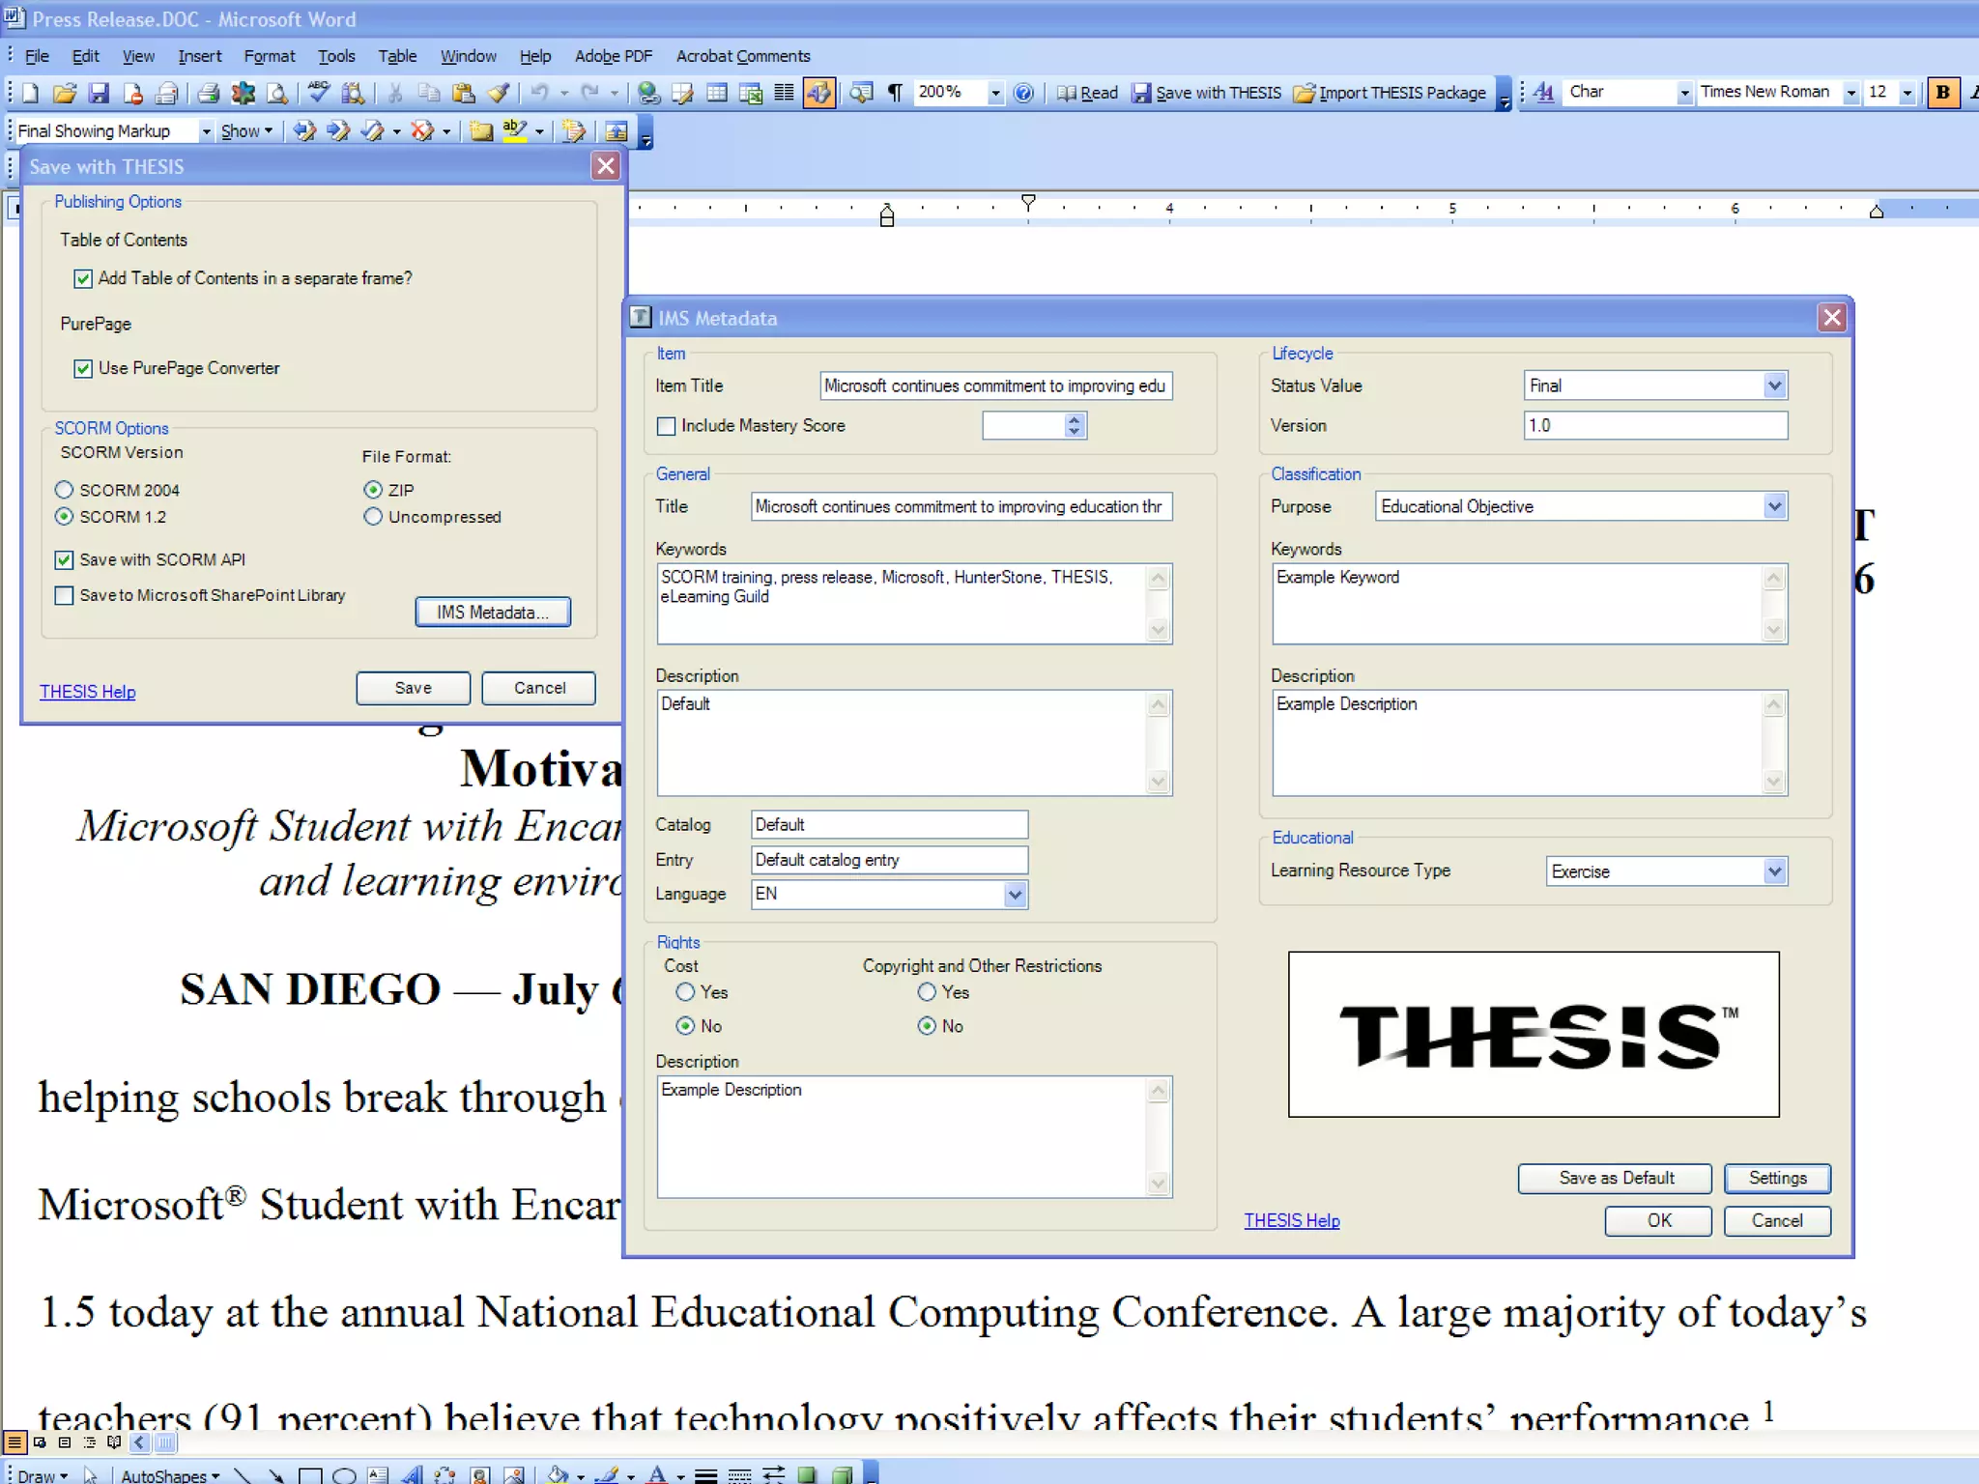The image size is (1979, 1484).
Task: Click the Print icon in Standard toolbar
Action: click(208, 93)
